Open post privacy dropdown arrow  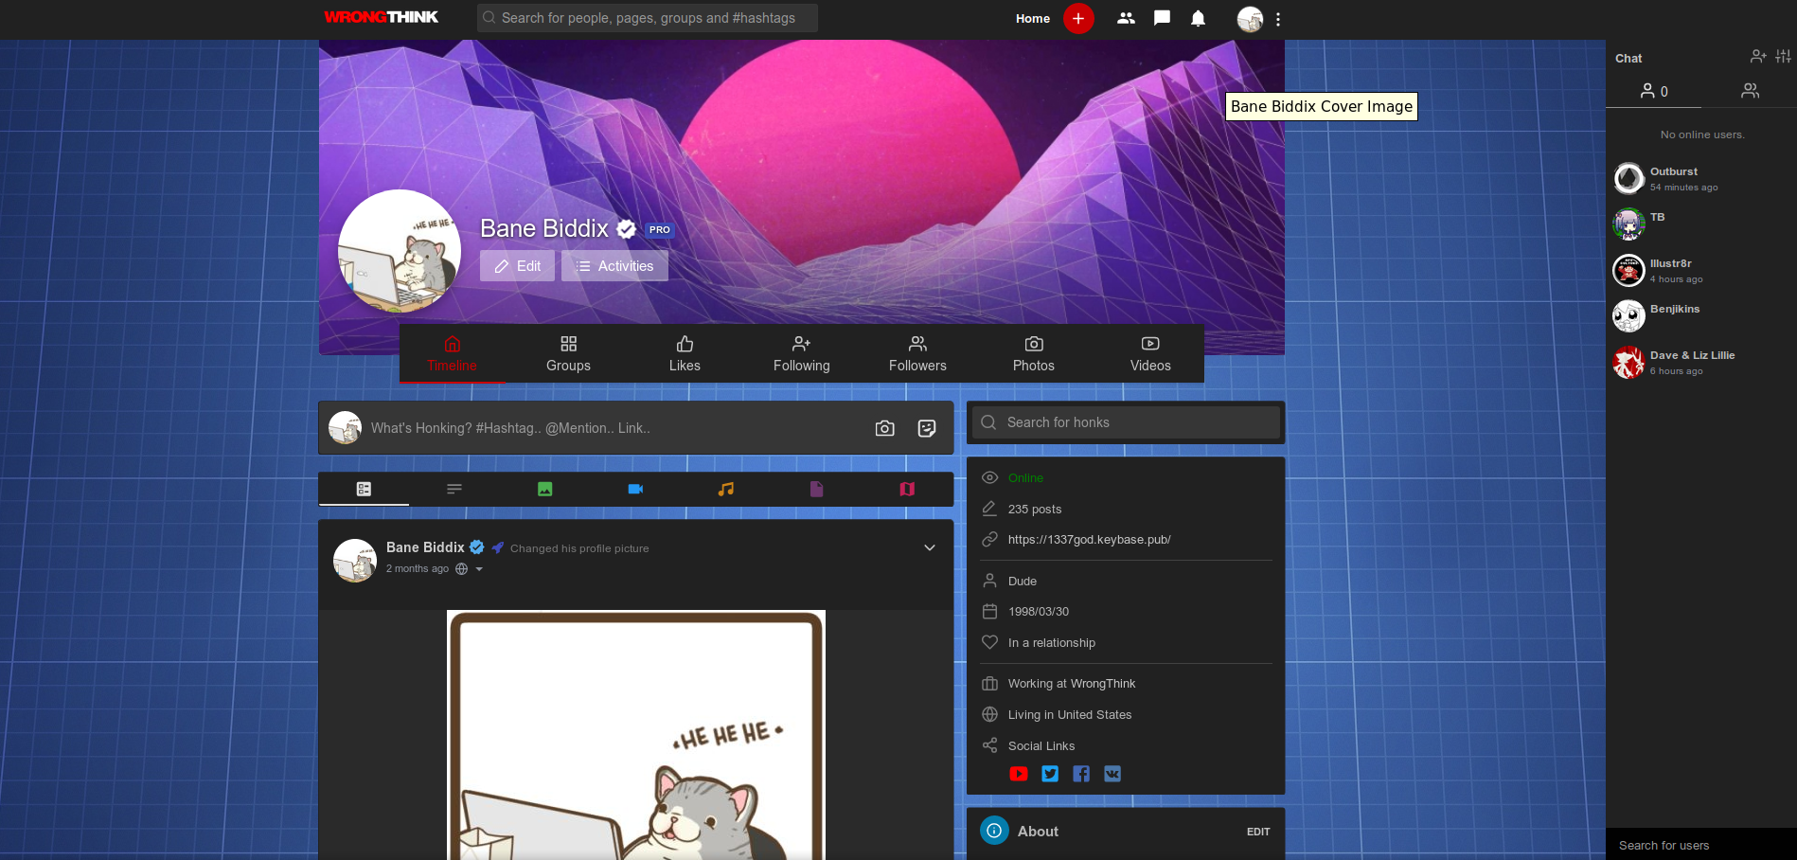[479, 569]
